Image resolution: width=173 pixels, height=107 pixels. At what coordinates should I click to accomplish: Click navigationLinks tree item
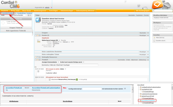[x=147, y=89]
